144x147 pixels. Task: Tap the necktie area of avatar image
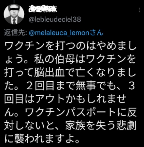click(14, 21)
